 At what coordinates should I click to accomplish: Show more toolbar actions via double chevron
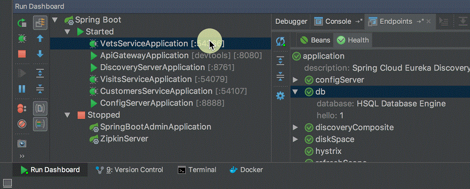click(22, 156)
